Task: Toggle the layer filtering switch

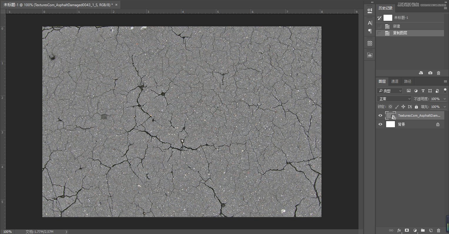Action: click(445, 91)
